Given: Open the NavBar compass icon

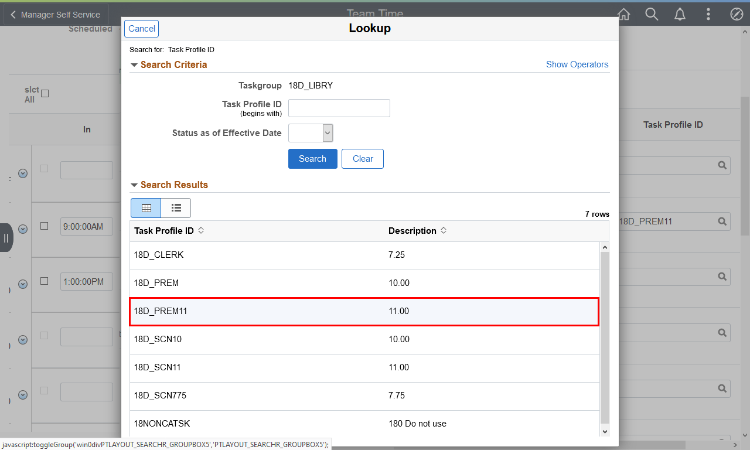Looking at the screenshot, I should click(737, 15).
